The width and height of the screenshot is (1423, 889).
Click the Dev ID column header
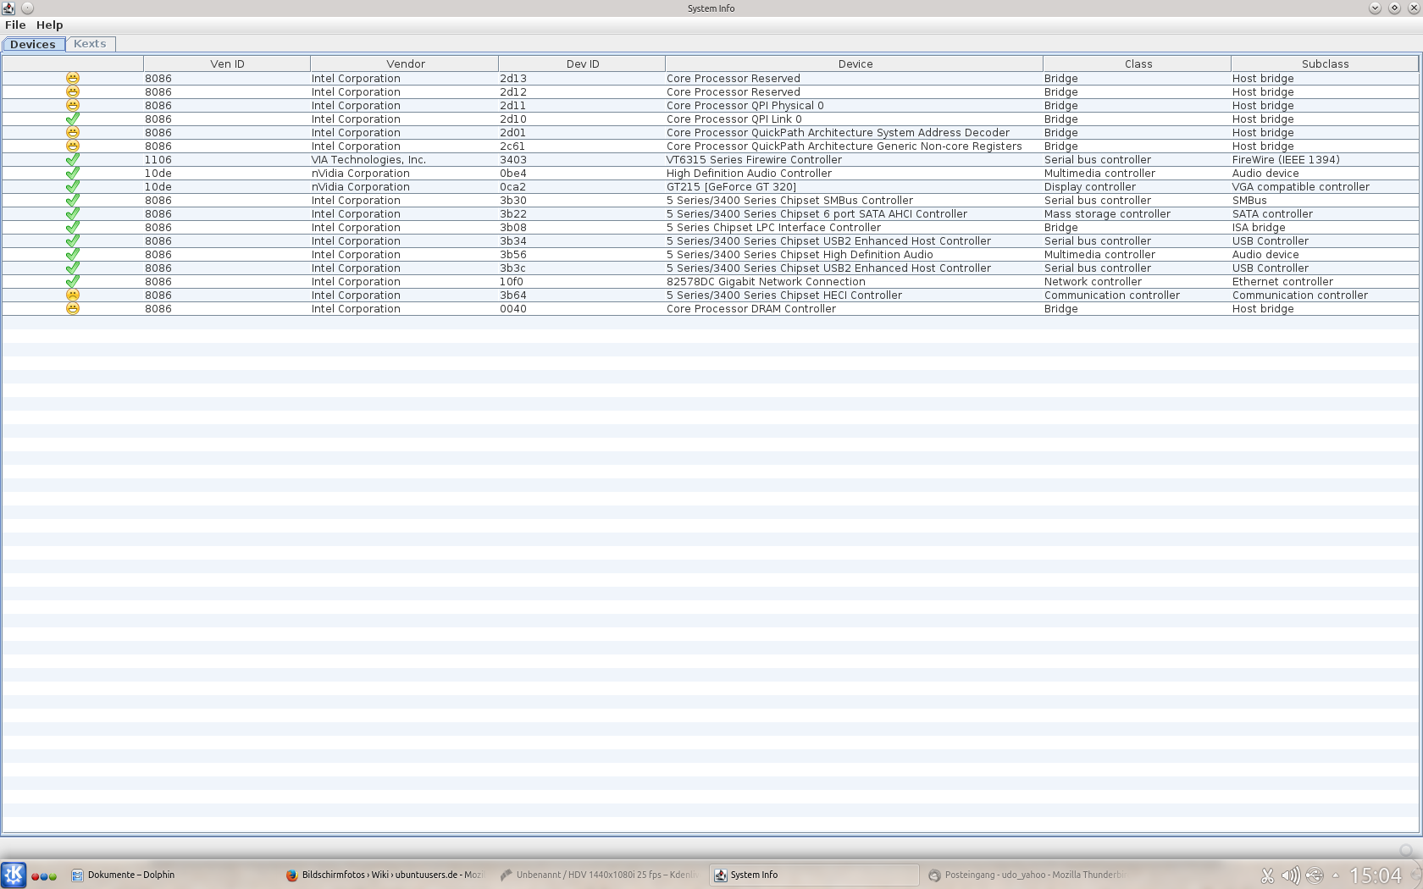coord(582,63)
